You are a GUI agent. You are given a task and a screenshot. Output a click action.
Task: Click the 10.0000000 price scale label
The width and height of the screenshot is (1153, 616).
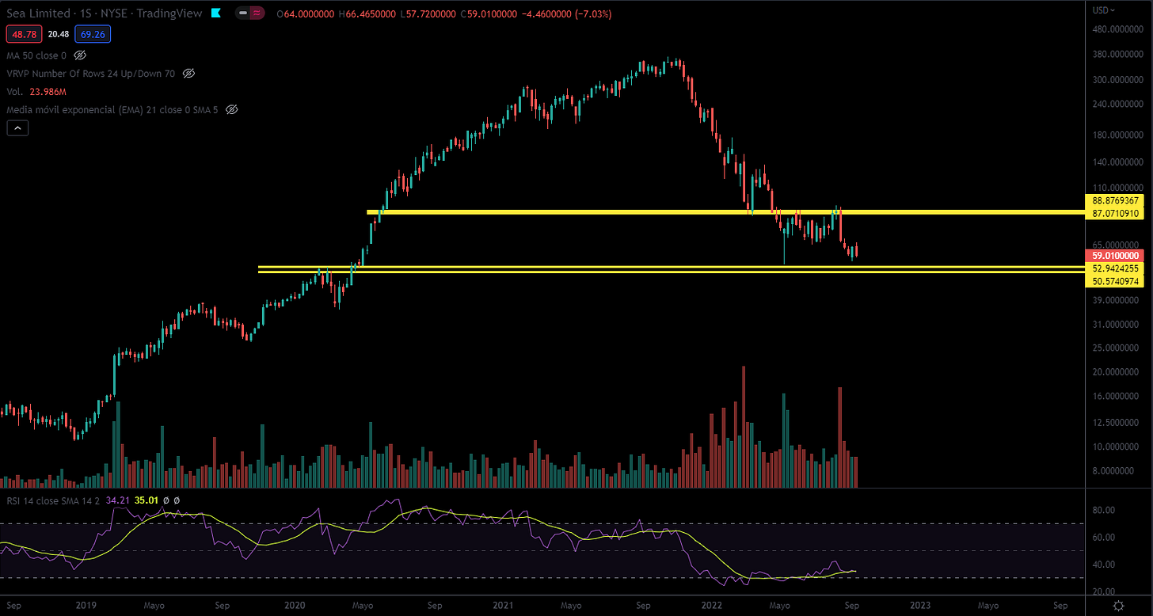point(1115,447)
